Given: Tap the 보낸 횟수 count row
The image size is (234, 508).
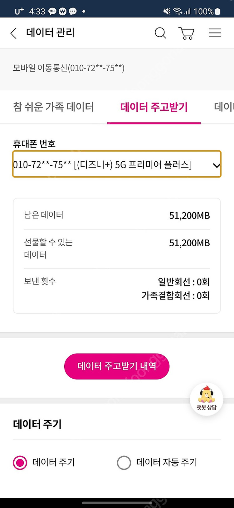Looking at the screenshot, I should 117,288.
